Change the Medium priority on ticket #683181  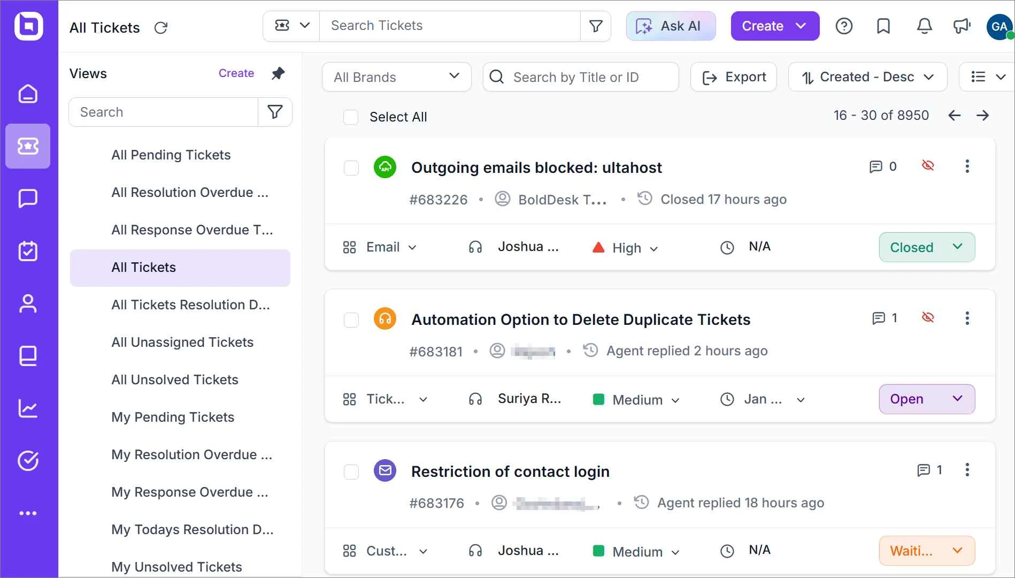coord(636,400)
